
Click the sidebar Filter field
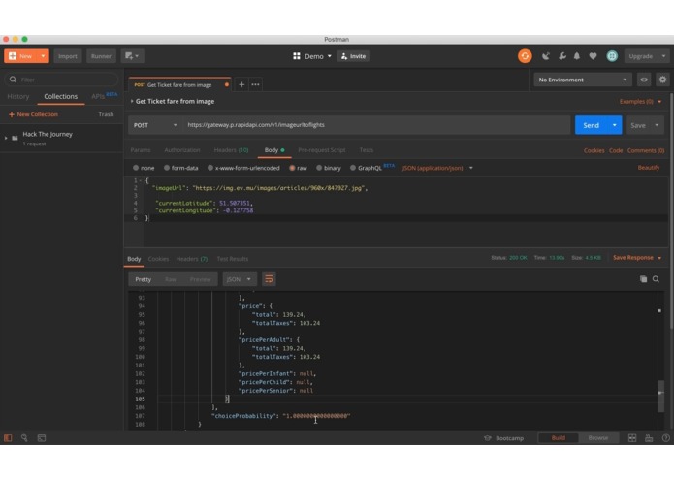pos(61,80)
